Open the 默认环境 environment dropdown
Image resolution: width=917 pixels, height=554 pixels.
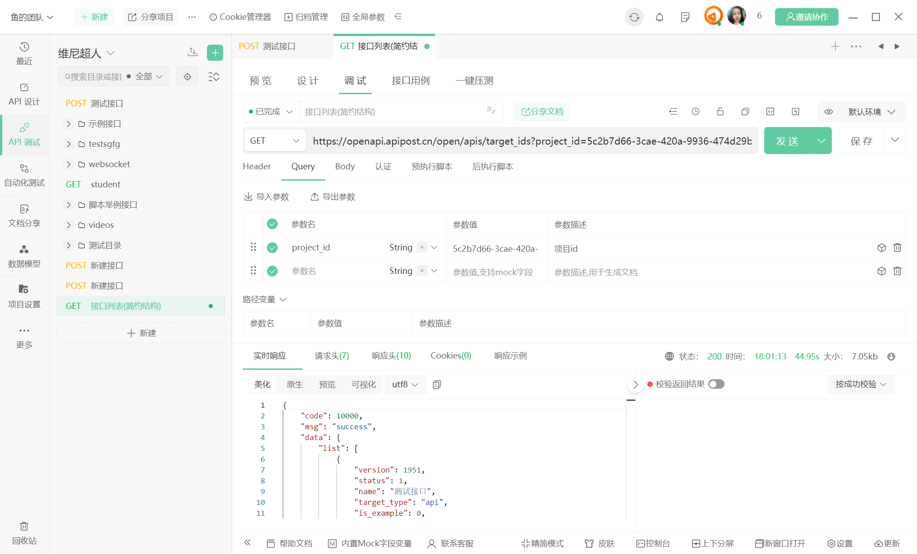871,112
